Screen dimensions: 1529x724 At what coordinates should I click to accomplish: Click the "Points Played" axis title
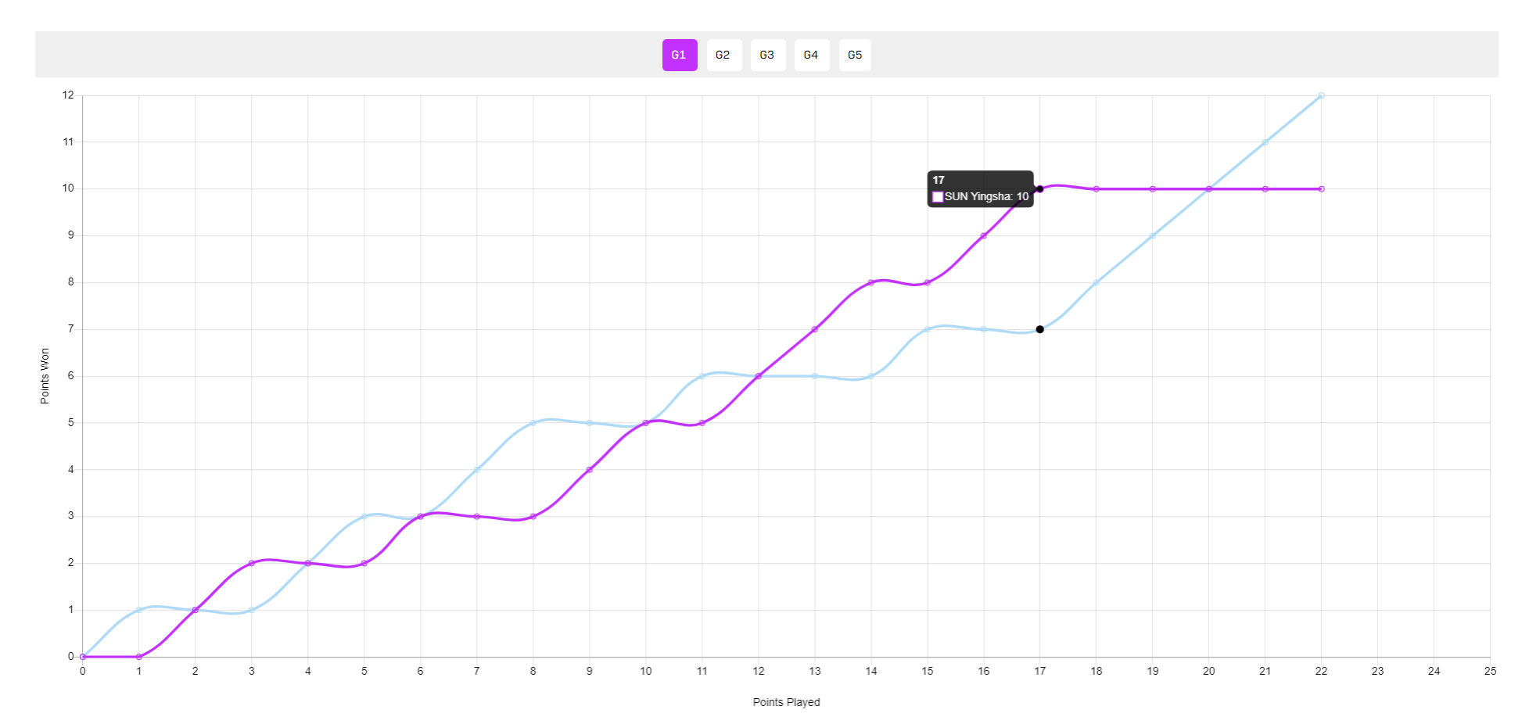[786, 702]
